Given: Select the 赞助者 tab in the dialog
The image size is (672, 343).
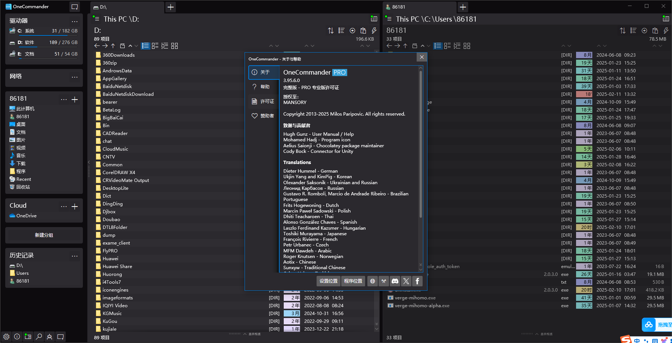Looking at the screenshot, I should point(264,116).
